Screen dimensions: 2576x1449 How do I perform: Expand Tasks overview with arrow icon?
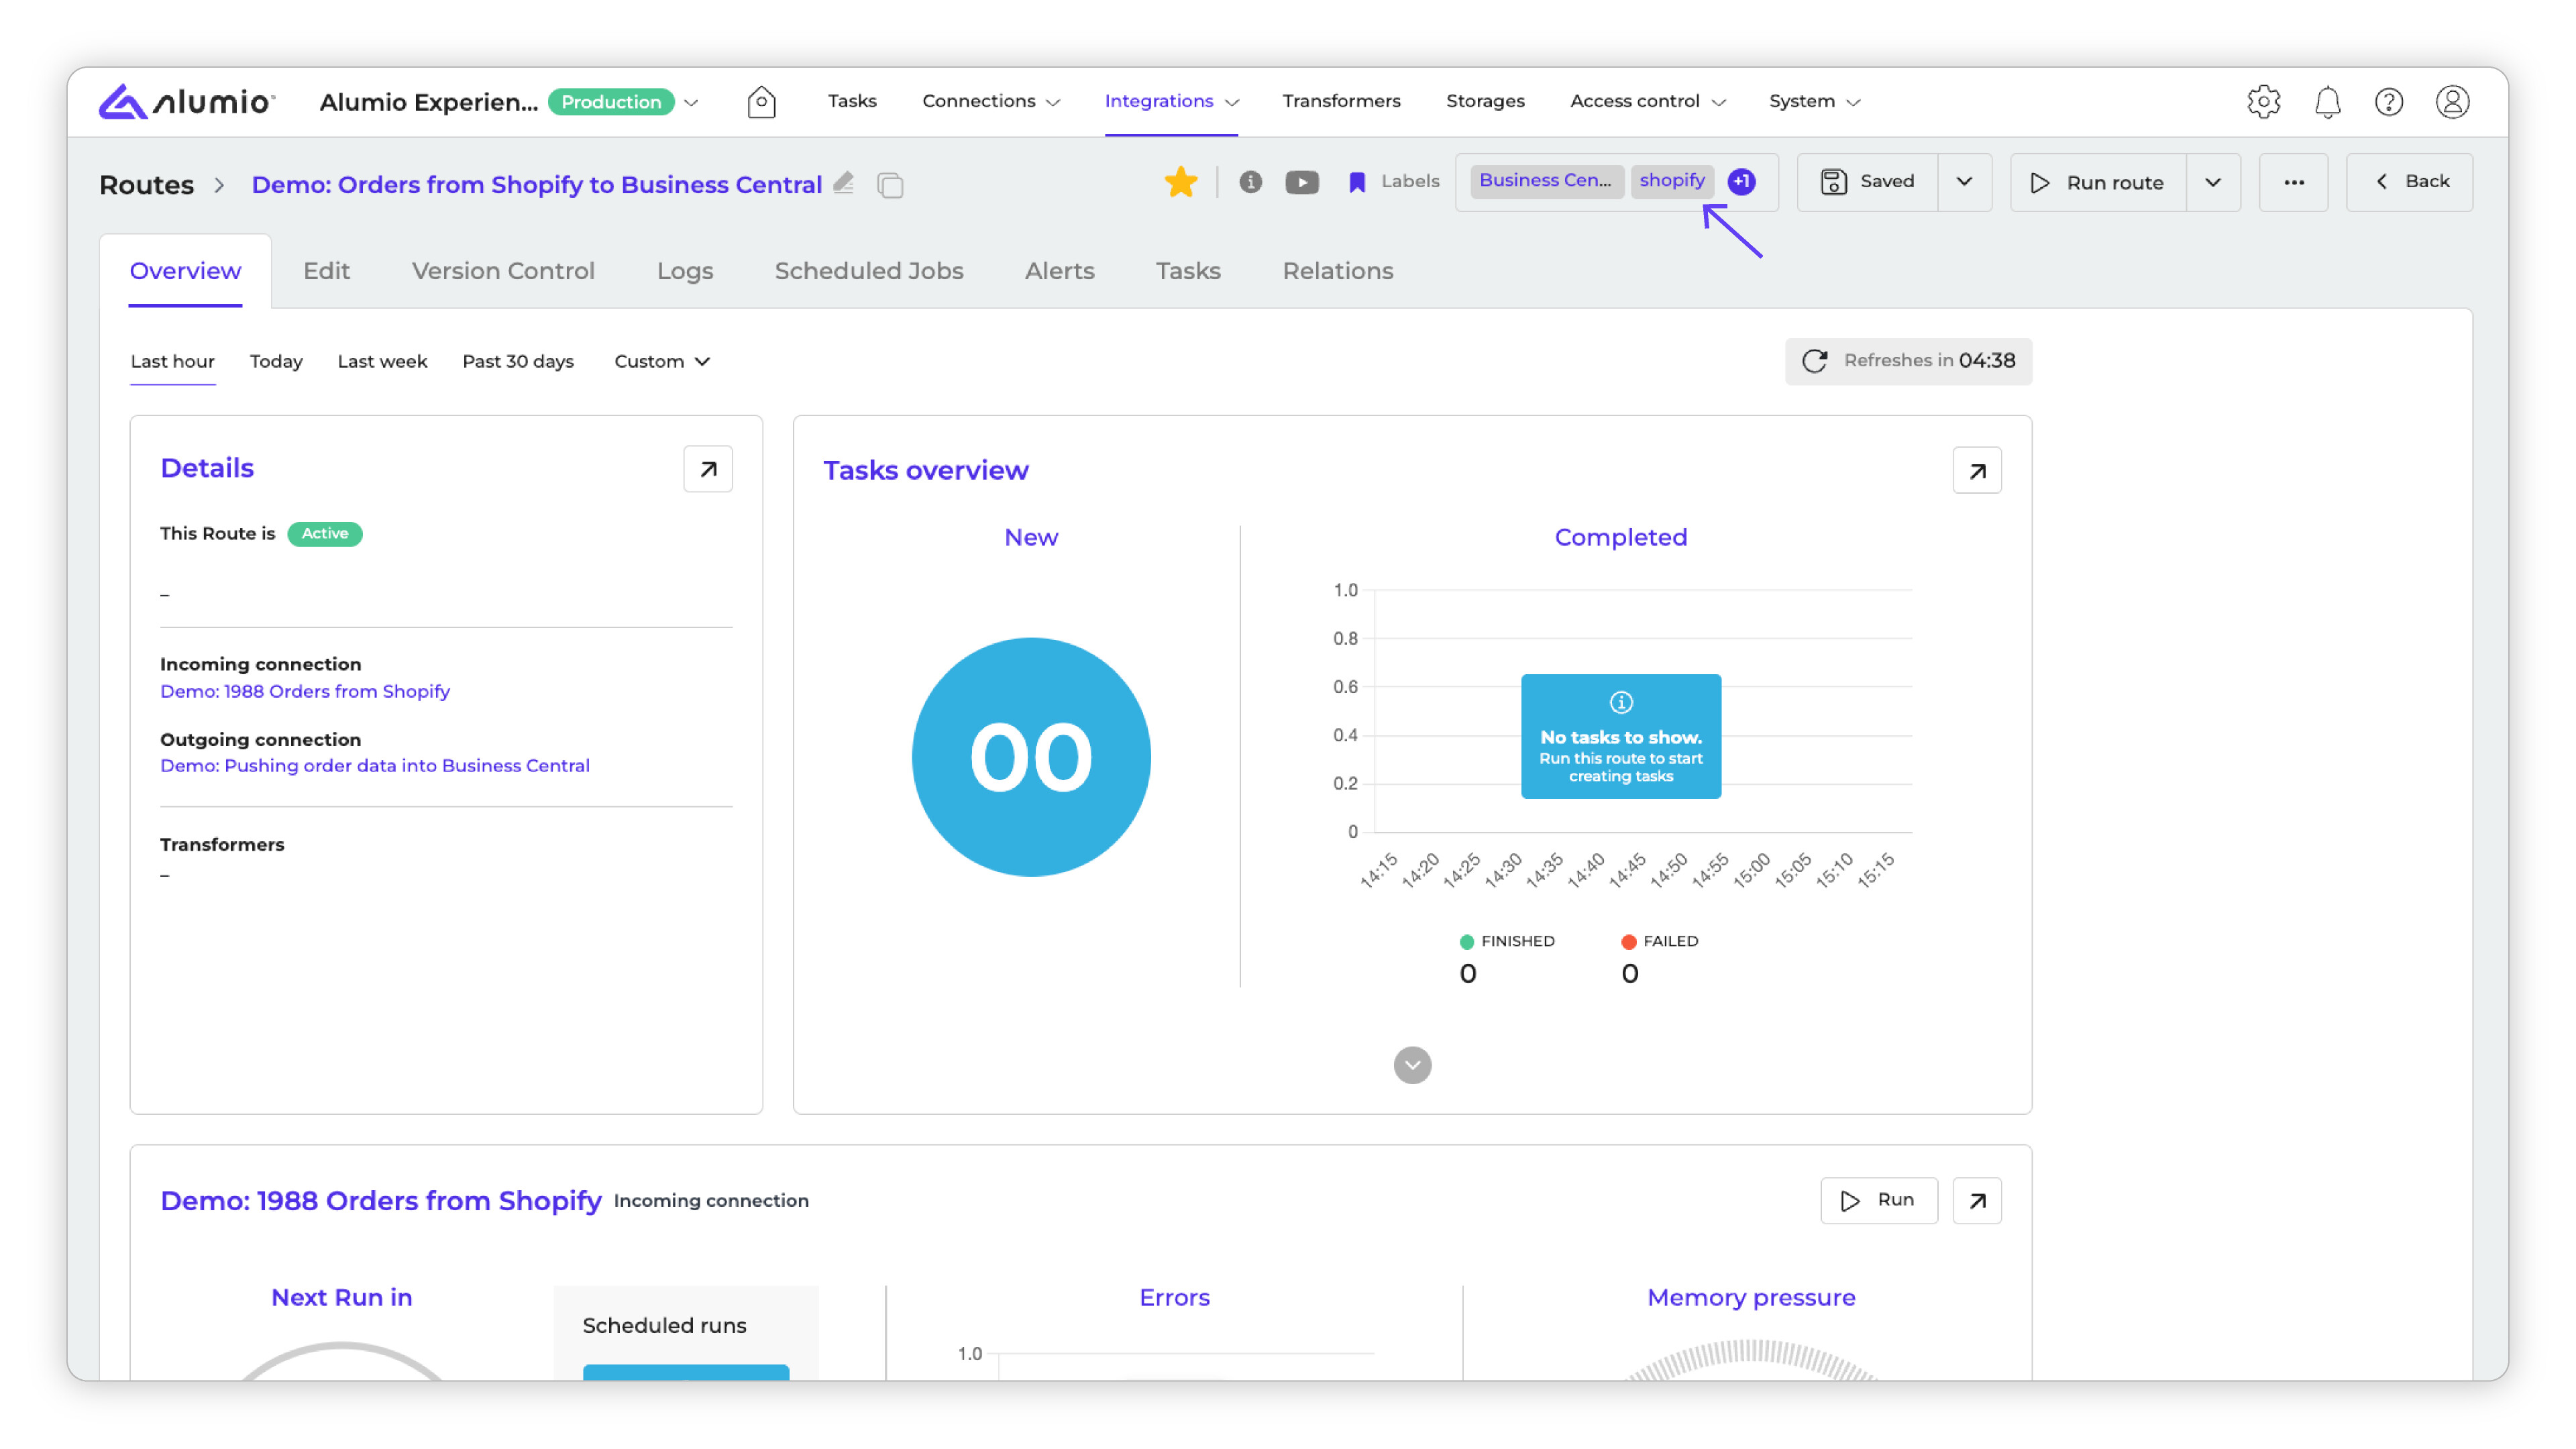1976,471
